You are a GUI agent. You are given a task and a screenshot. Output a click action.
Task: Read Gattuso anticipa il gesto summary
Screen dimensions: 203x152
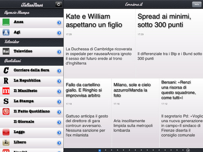87,125
